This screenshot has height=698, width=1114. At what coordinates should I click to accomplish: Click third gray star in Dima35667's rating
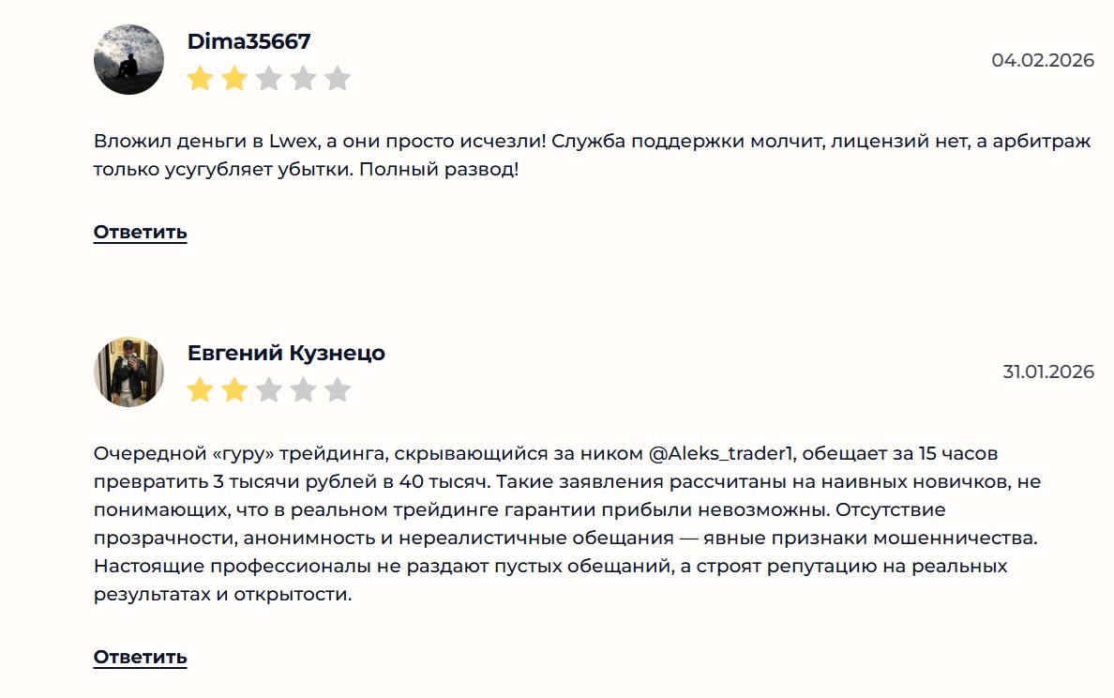(x=269, y=78)
